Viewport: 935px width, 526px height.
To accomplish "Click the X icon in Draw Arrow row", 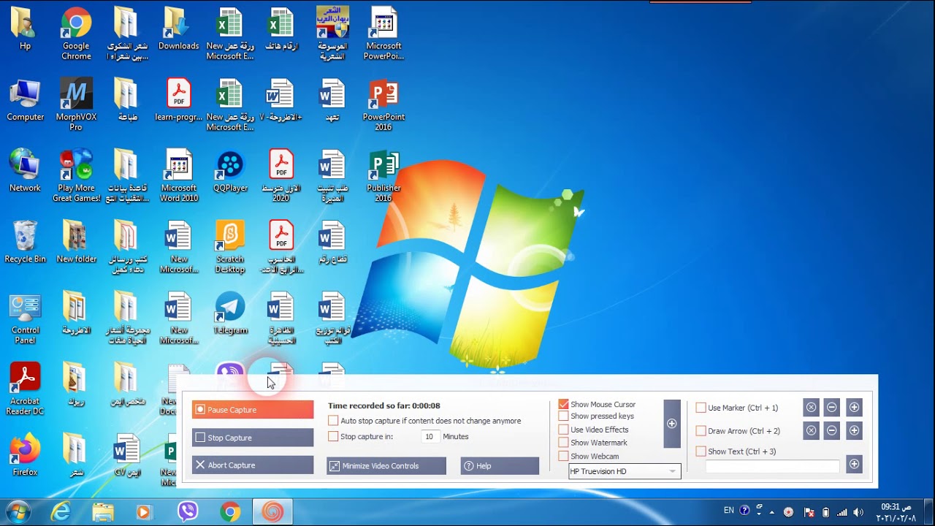I will (x=812, y=431).
